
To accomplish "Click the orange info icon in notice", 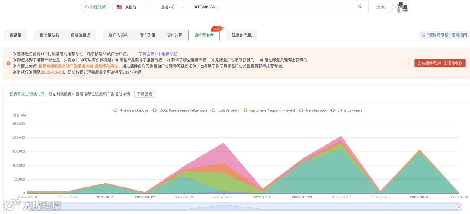I will tap(8, 63).
